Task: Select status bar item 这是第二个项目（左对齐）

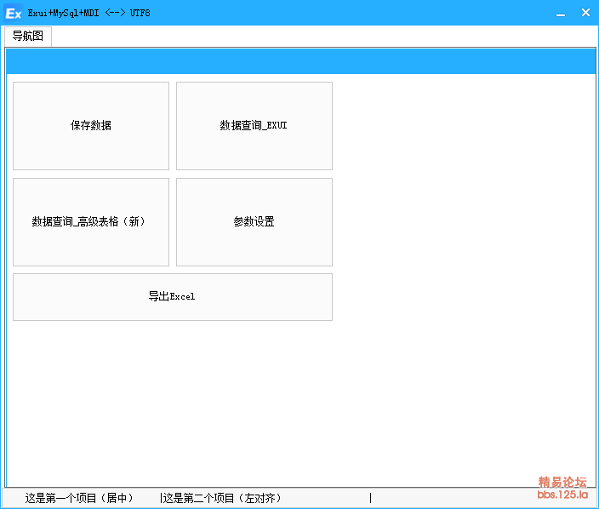Action: (222, 498)
